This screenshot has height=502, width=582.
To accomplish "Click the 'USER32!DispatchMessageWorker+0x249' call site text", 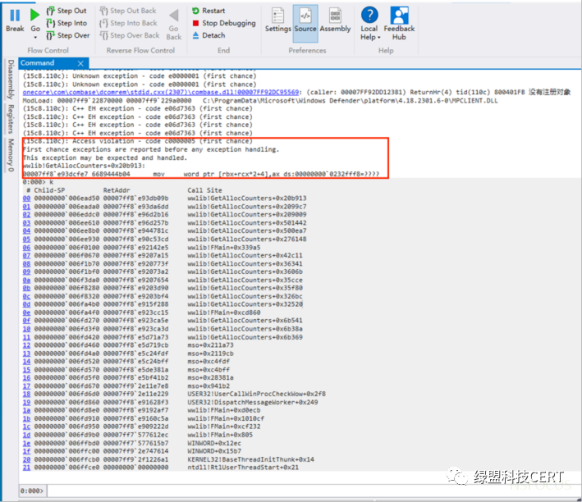I will [x=252, y=402].
